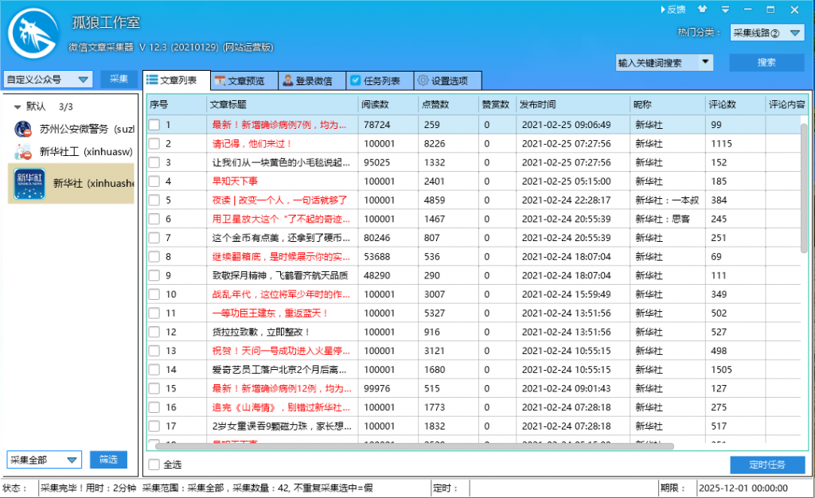815x498 pixels.
Task: Open the 自定义公众号 dropdown
Action: (x=49, y=80)
